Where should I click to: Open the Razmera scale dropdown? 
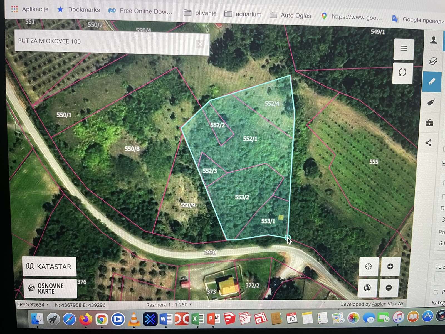pos(169,305)
